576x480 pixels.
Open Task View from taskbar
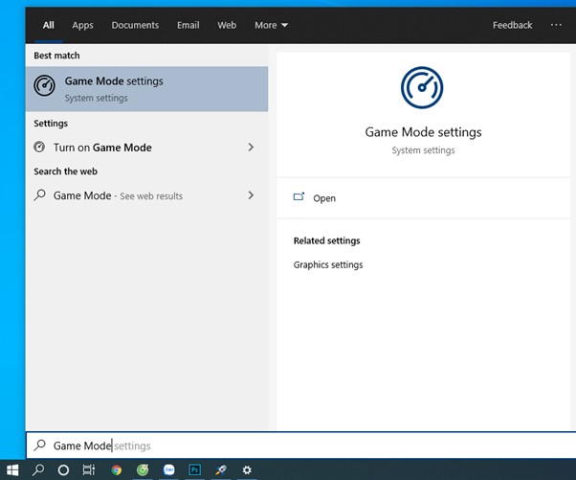89,469
